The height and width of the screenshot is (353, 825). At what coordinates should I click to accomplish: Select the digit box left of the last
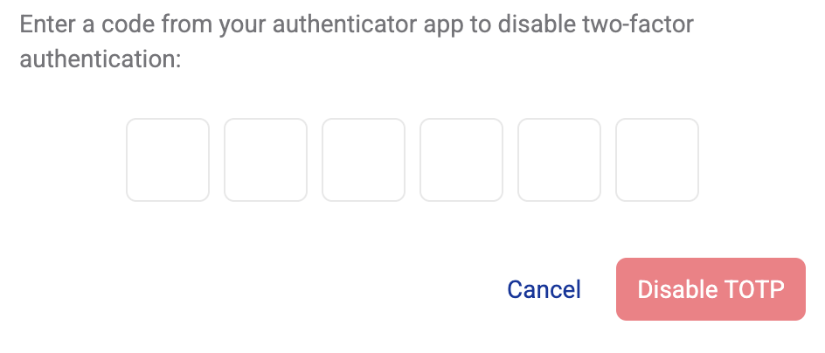[x=559, y=160]
